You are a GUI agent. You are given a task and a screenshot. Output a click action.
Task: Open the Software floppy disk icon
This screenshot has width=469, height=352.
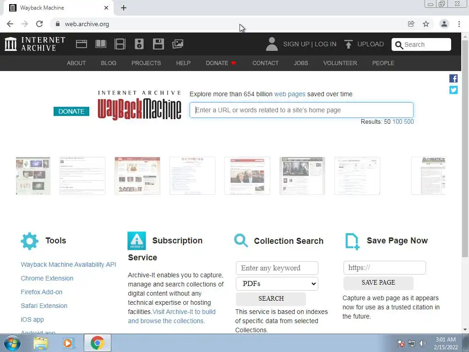158,44
